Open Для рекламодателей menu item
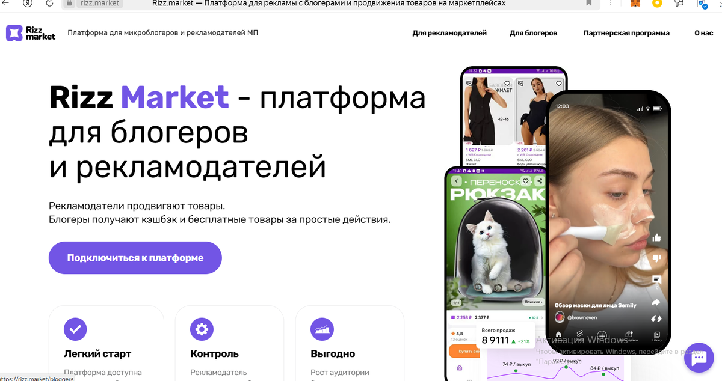 [449, 33]
